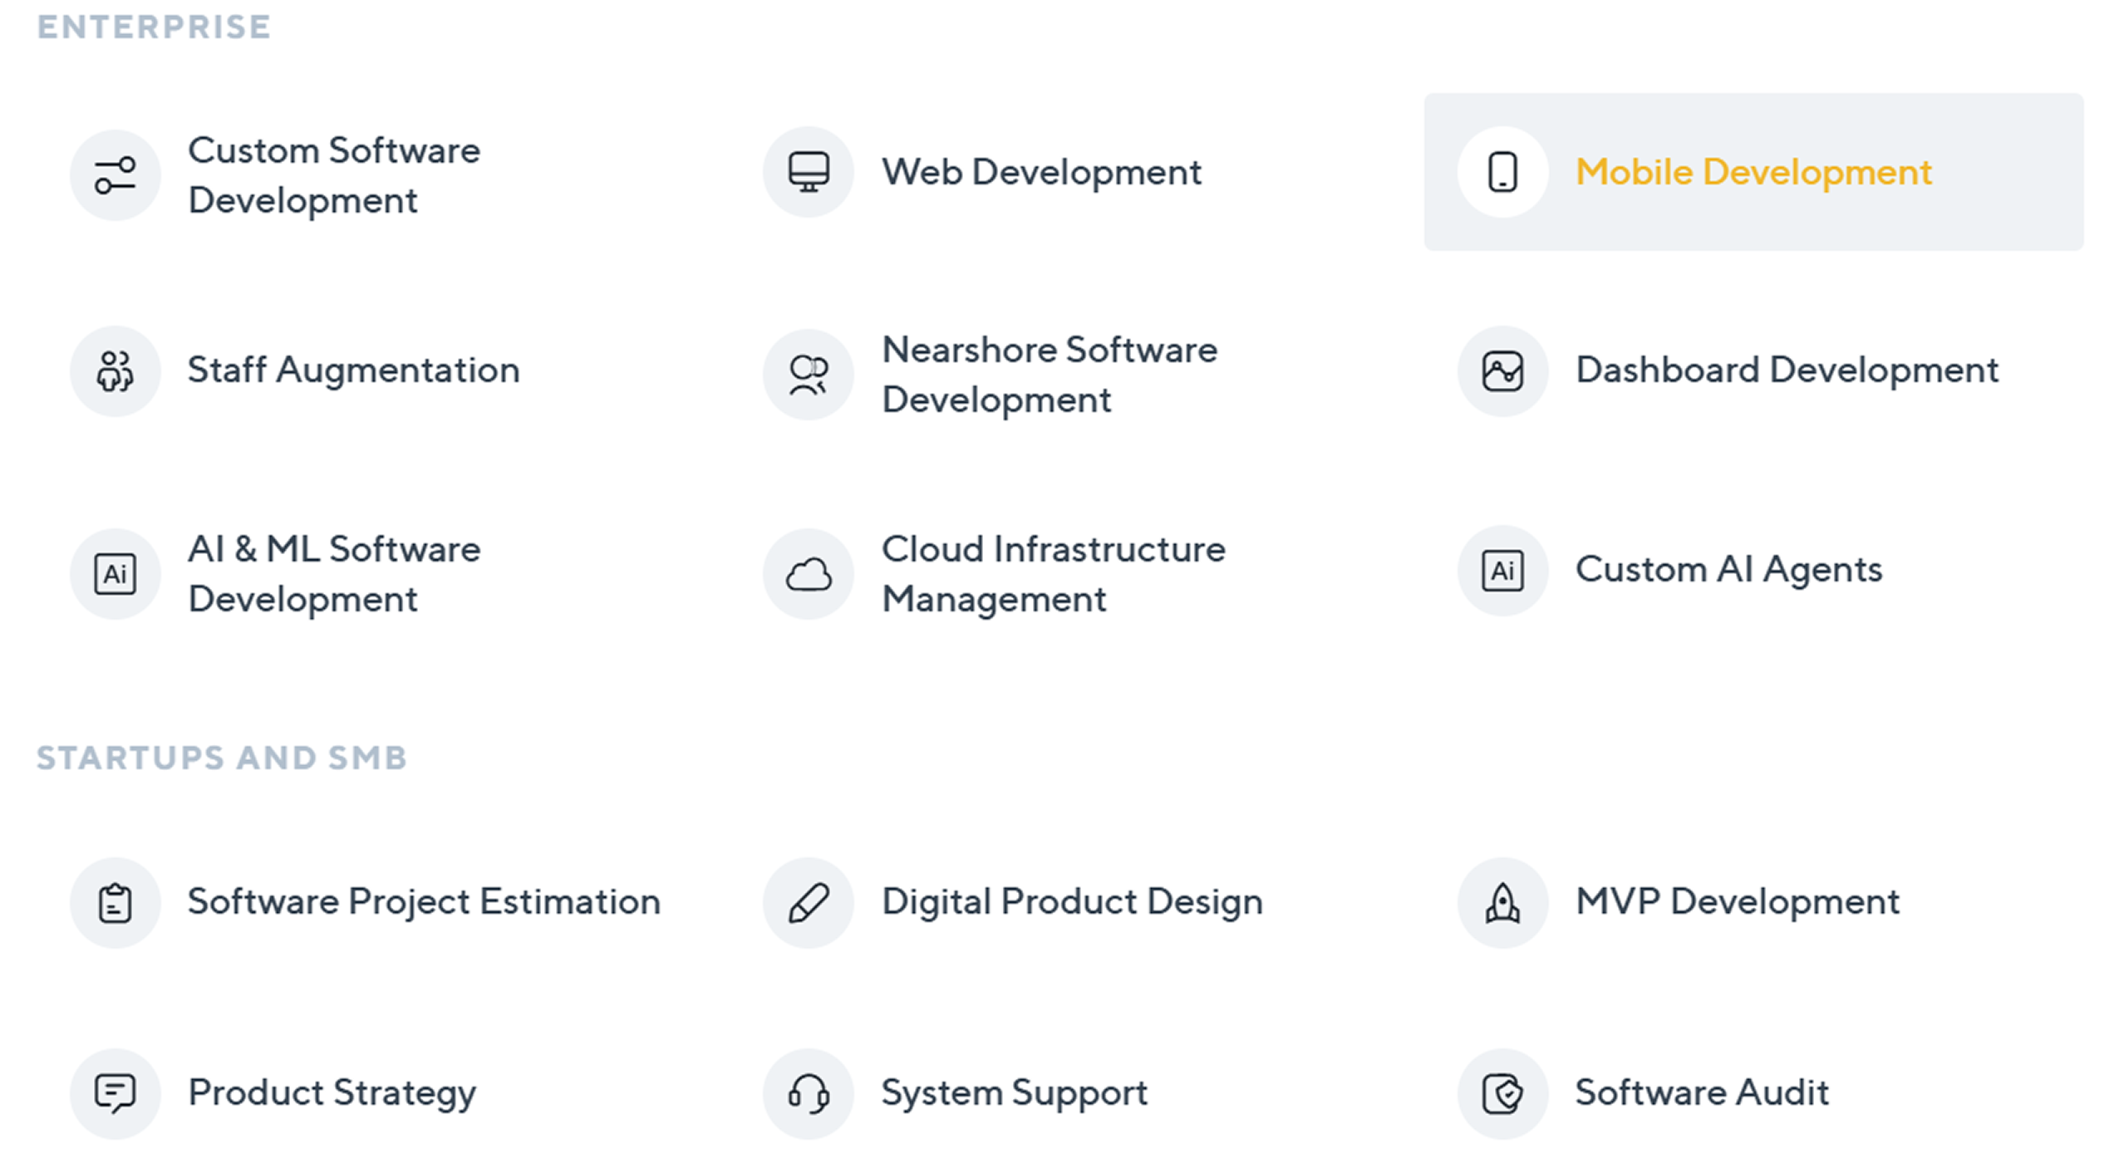Select the Custom Software Development sliders icon
Viewport: 2114px width, 1163px height.
(x=115, y=174)
